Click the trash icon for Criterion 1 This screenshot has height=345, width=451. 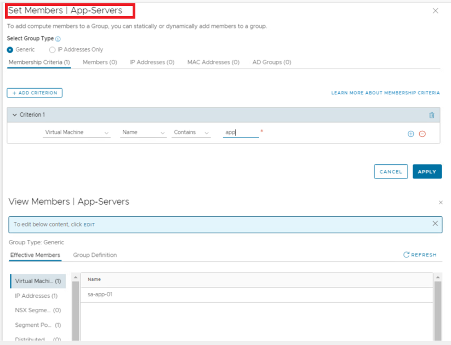[x=431, y=115]
